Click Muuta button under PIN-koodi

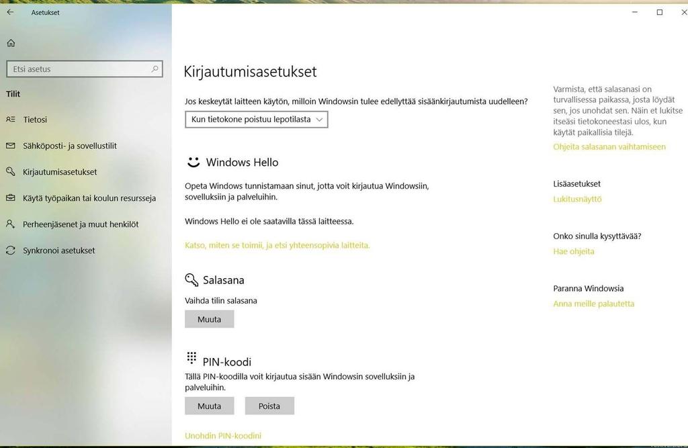click(210, 406)
